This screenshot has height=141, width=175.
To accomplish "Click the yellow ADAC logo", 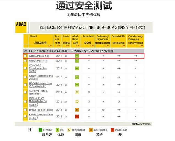I will tap(21, 27).
